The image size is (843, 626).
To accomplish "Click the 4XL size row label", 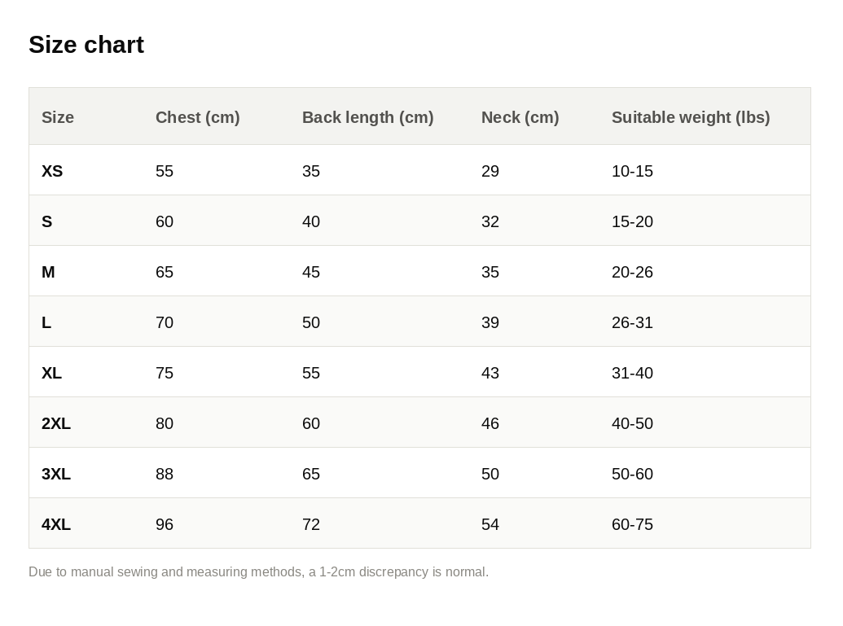I will pos(56,524).
